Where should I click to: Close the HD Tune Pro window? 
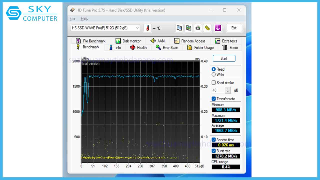coord(239,10)
